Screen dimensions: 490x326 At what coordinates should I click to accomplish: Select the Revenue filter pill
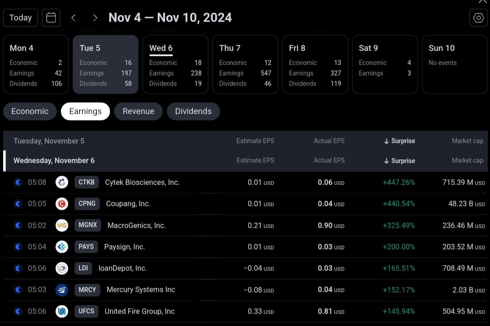[x=138, y=111]
